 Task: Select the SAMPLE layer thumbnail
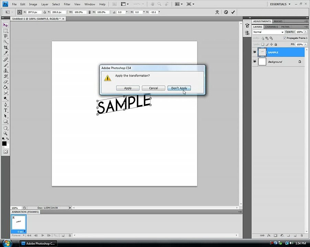[x=262, y=52]
